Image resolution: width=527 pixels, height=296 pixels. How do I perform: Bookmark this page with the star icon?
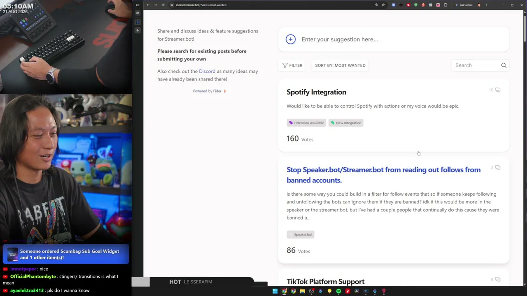(383, 5)
